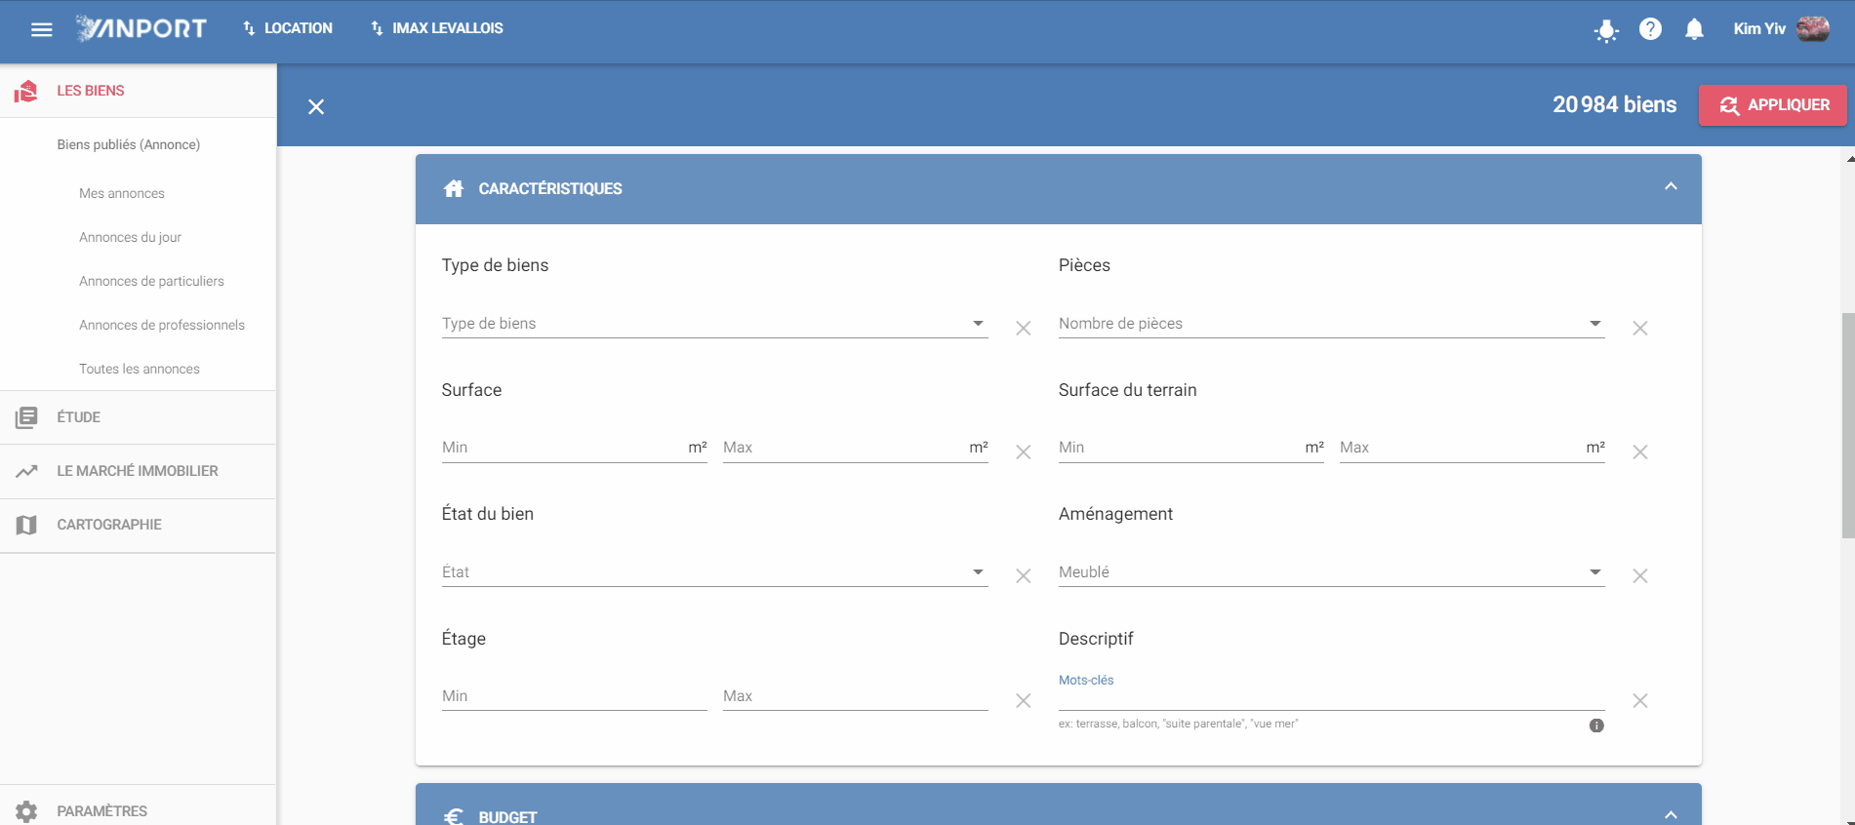Screen dimensions: 1855x825
Task: Click the Les Biens house icon
Action: pyautogui.click(x=26, y=92)
